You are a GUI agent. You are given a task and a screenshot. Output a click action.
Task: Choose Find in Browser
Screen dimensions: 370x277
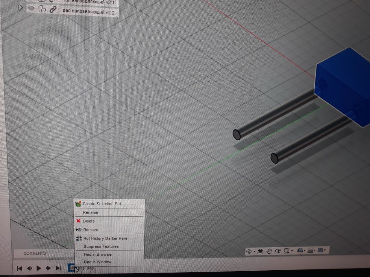[109, 254]
